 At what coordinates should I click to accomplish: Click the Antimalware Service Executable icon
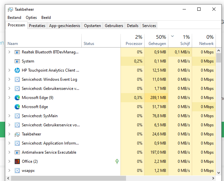17,152
